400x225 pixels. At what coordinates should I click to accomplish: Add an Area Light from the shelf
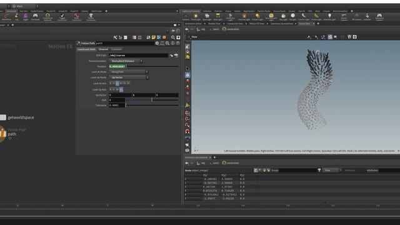(x=218, y=17)
